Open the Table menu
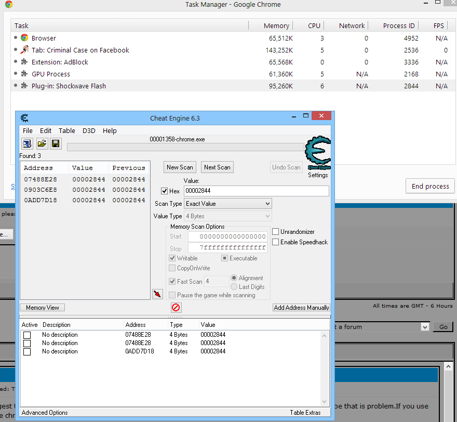 tap(66, 131)
